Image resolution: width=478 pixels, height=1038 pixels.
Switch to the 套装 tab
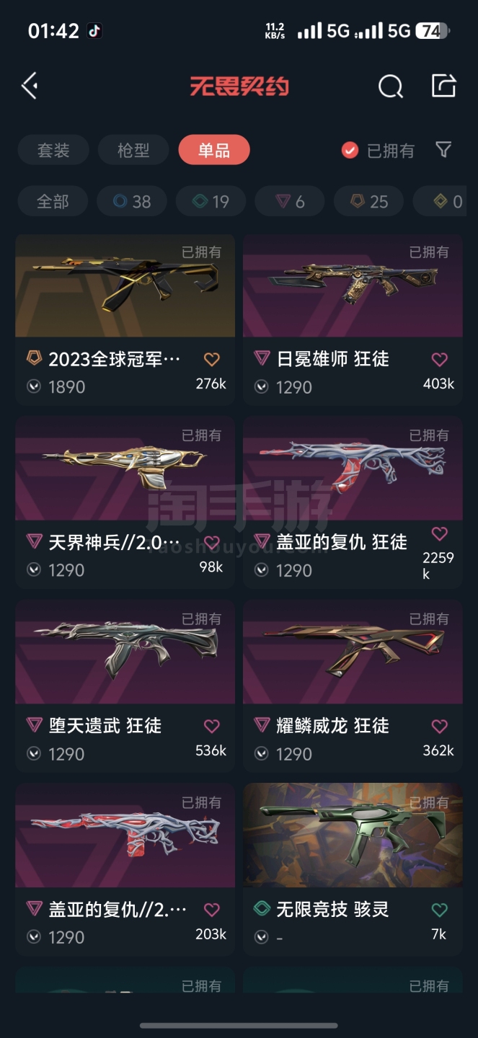pyautogui.click(x=53, y=150)
